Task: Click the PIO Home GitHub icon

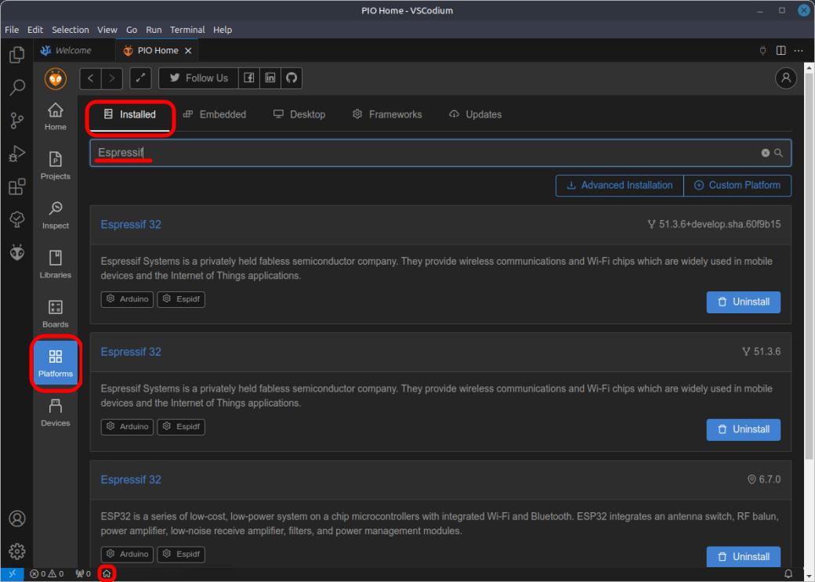Action: coord(292,78)
